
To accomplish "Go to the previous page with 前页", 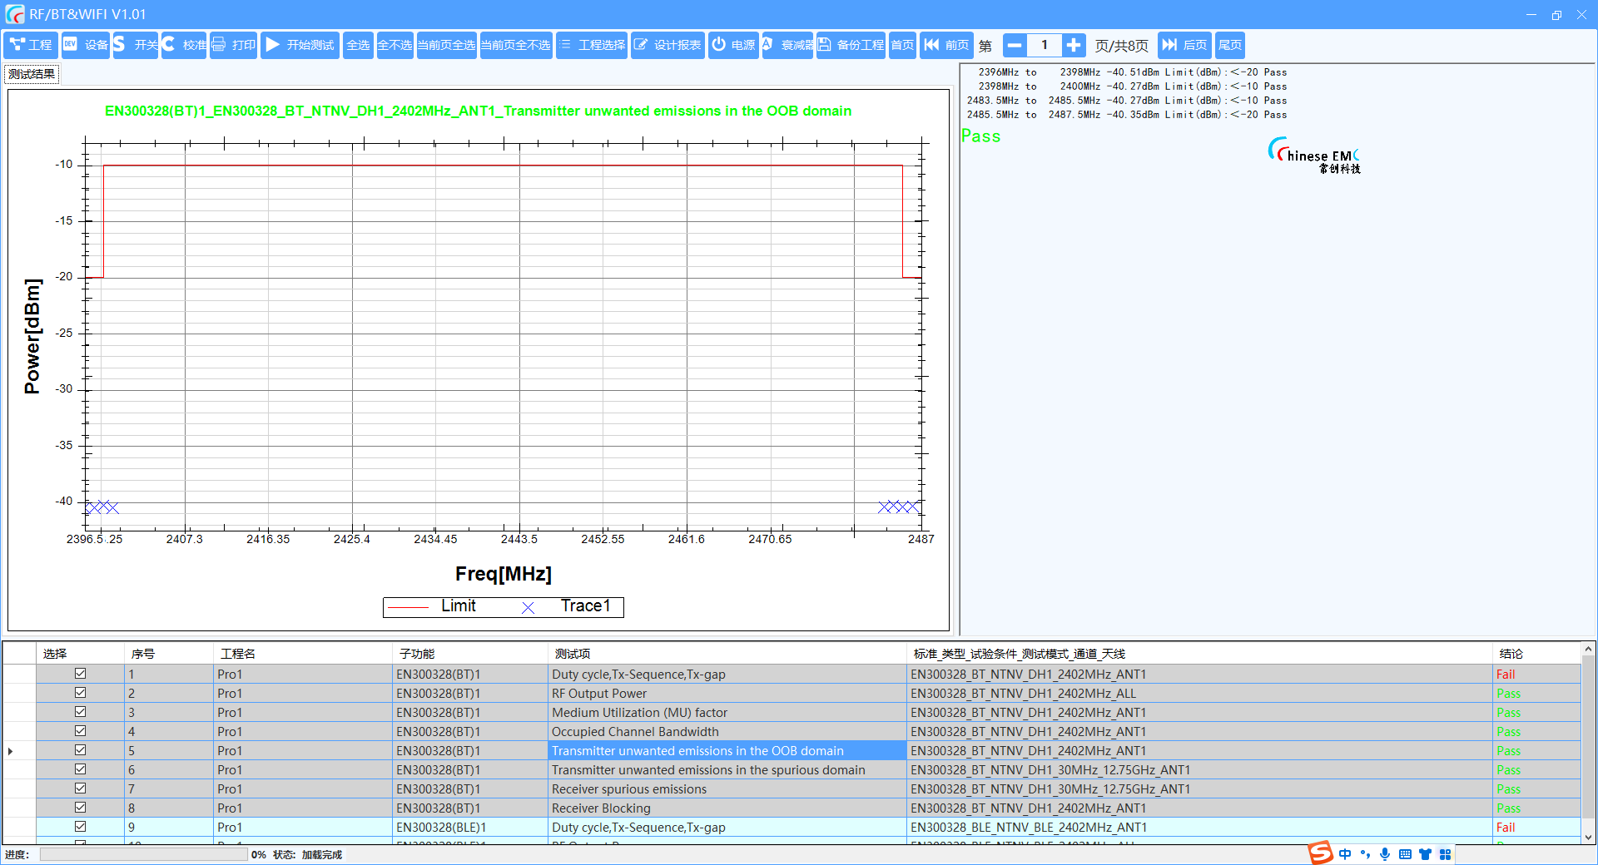I will [x=947, y=45].
